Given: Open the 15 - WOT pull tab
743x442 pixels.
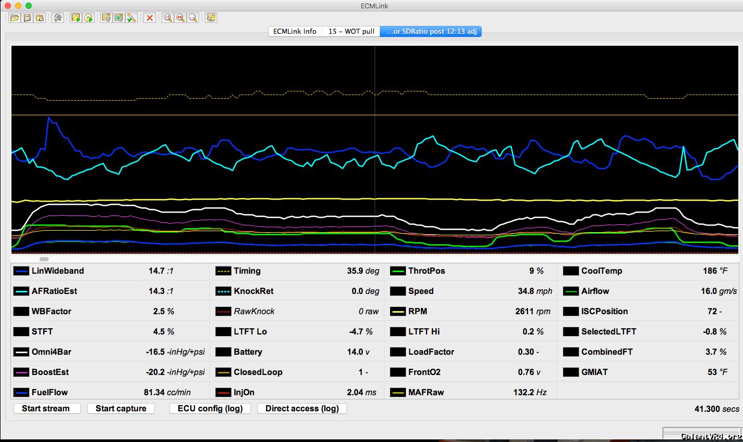Looking at the screenshot, I should [x=351, y=32].
